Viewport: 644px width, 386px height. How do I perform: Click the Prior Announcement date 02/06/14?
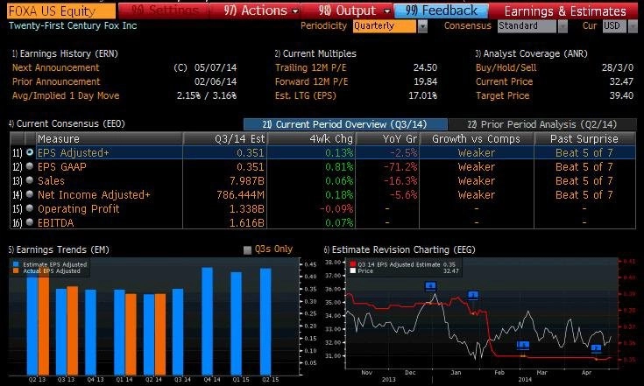tap(216, 81)
